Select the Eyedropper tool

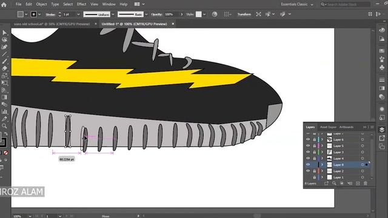click(x=4, y=119)
